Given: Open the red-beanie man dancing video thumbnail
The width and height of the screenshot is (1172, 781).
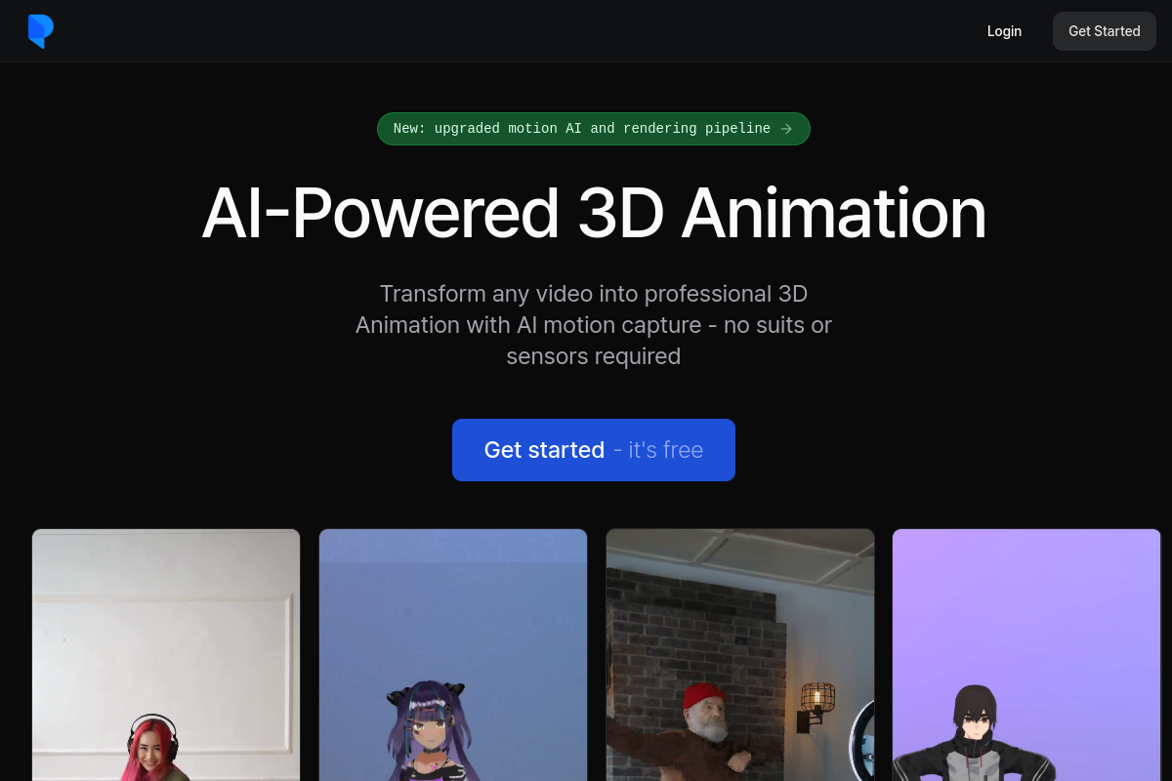Looking at the screenshot, I should click(x=740, y=655).
